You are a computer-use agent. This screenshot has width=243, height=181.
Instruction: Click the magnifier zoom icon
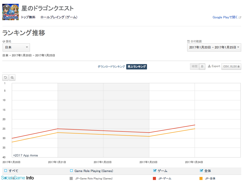pyautogui.click(x=12, y=78)
